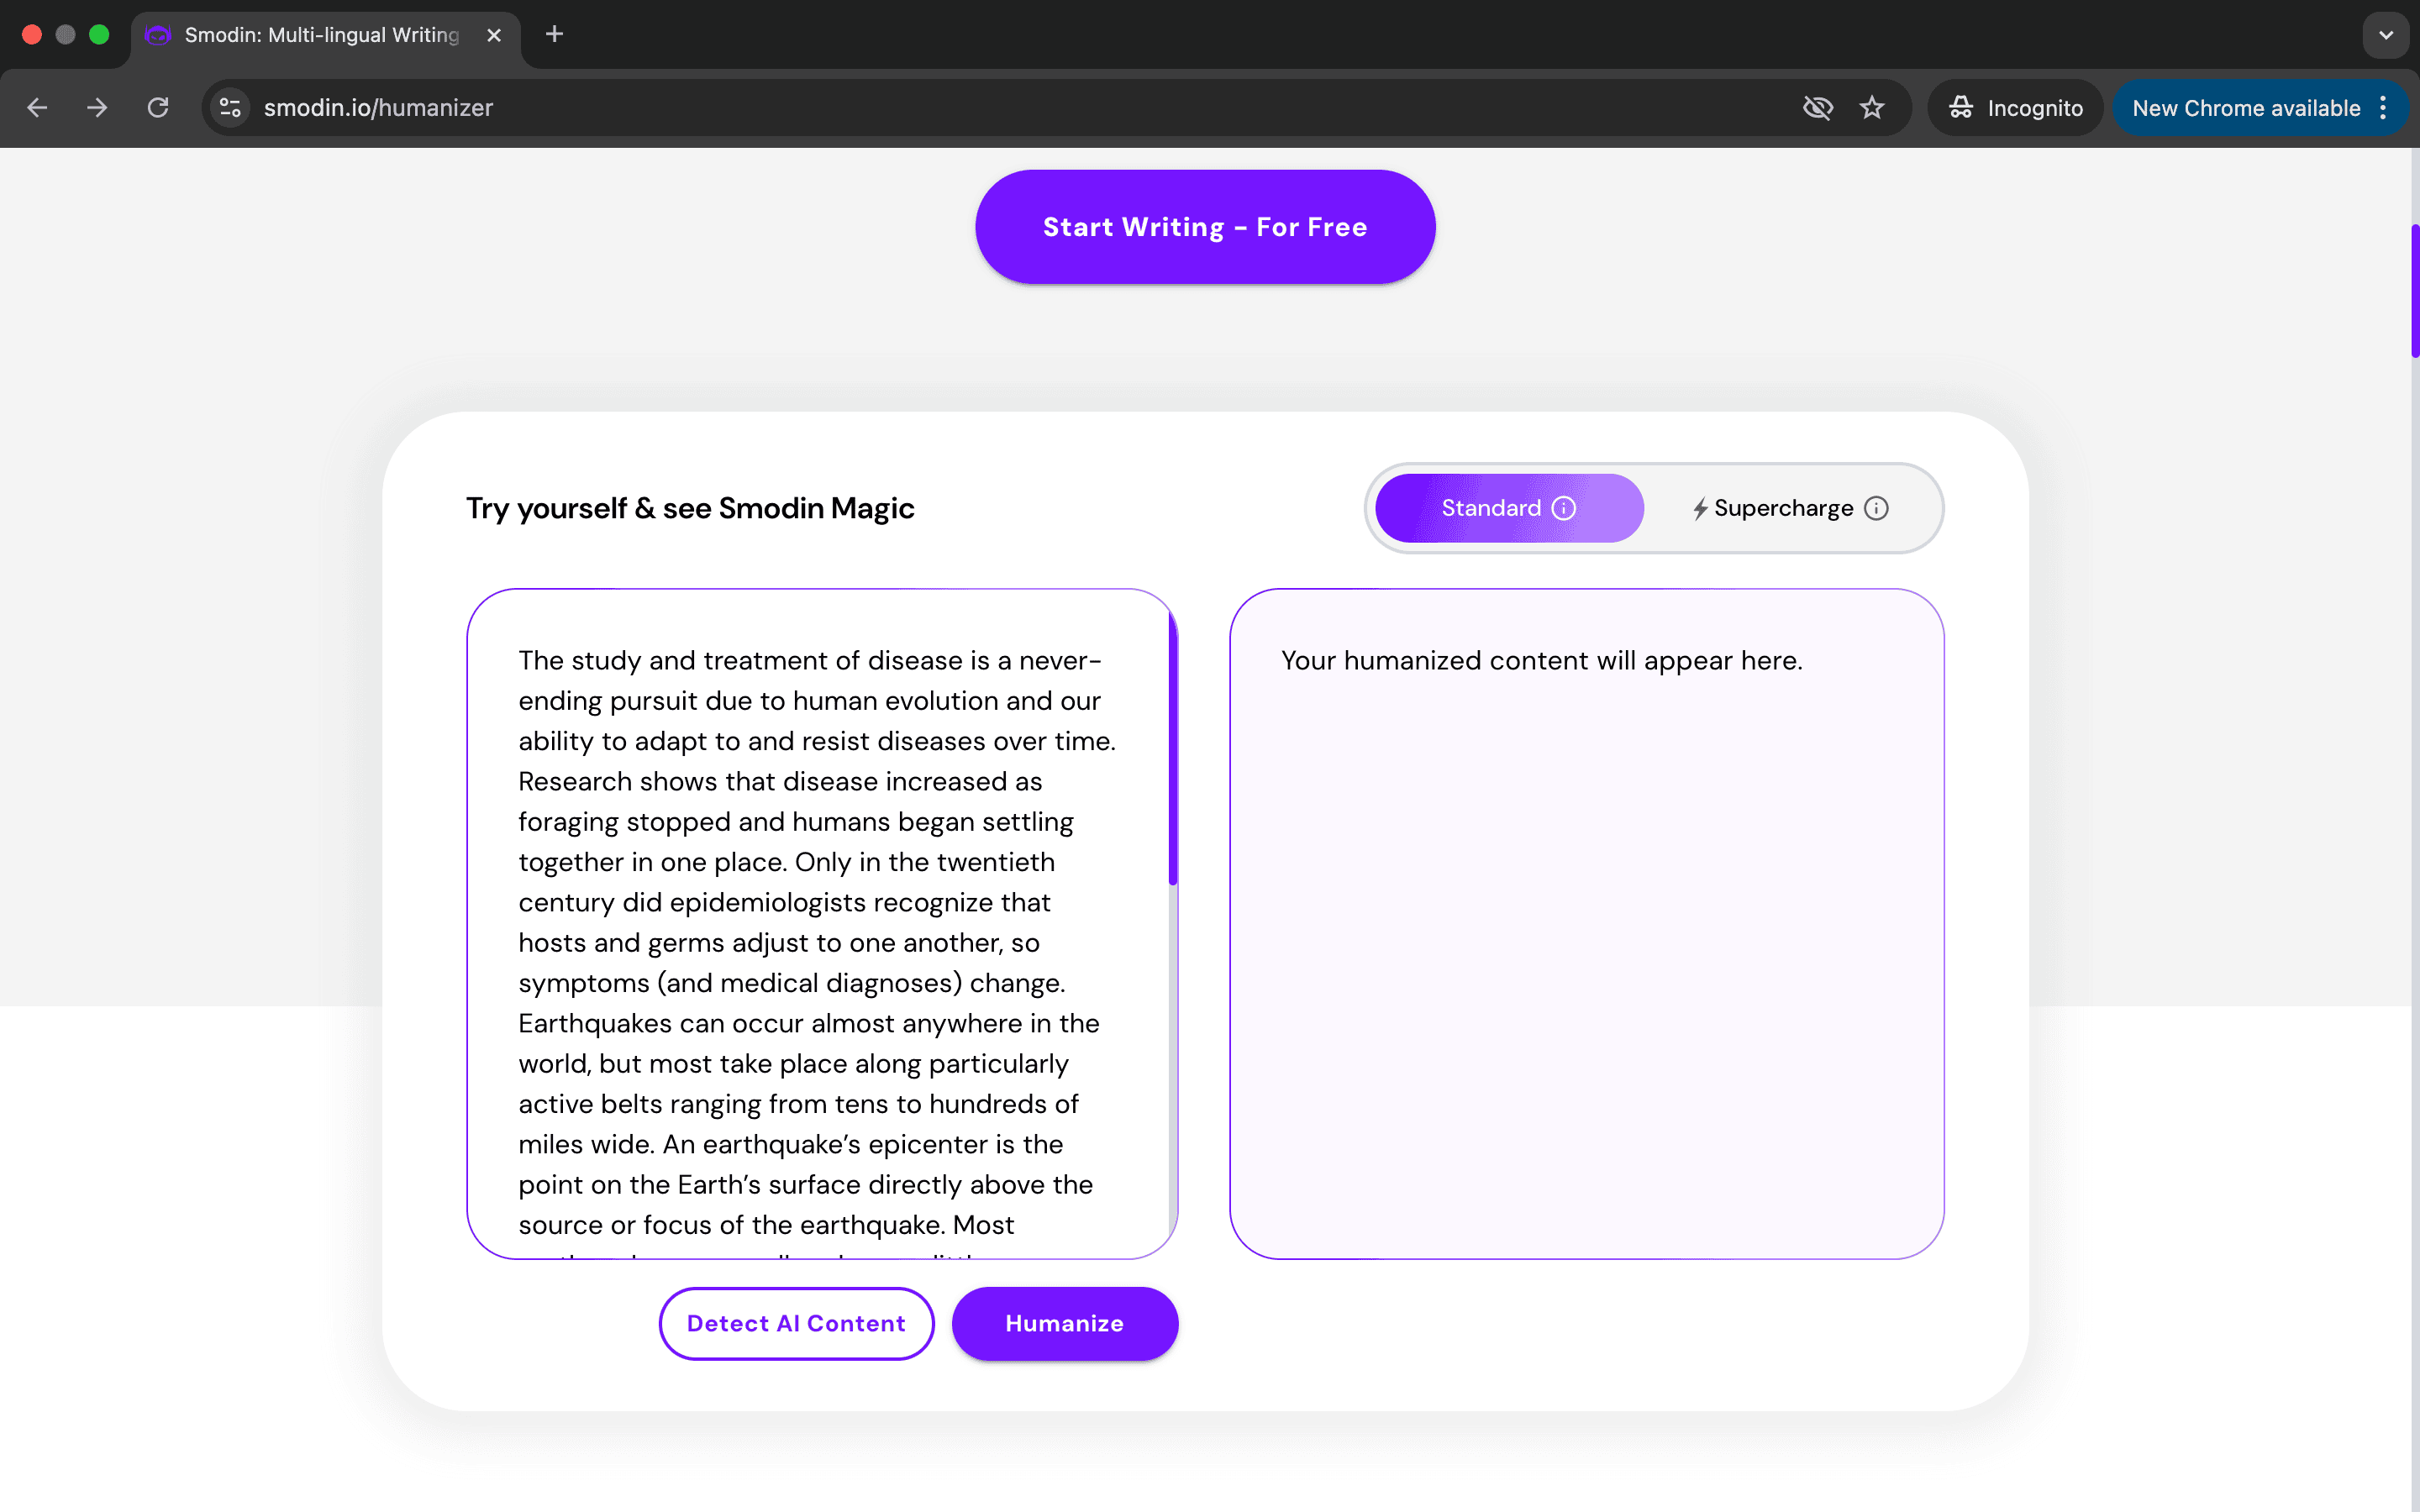
Task: Reload the smodin.io page
Action: pos(158,108)
